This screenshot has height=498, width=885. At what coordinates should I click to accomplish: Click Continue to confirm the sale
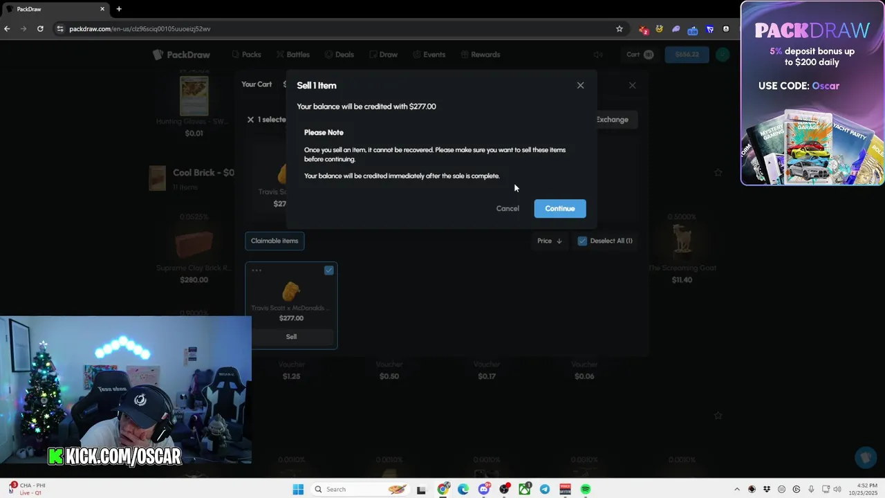(560, 208)
